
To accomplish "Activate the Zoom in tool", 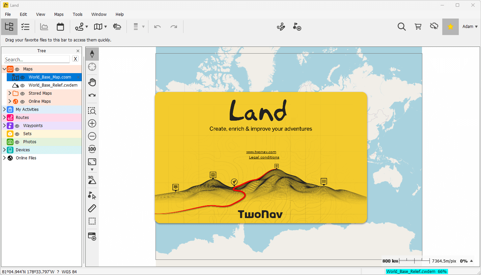I will pyautogui.click(x=92, y=123).
